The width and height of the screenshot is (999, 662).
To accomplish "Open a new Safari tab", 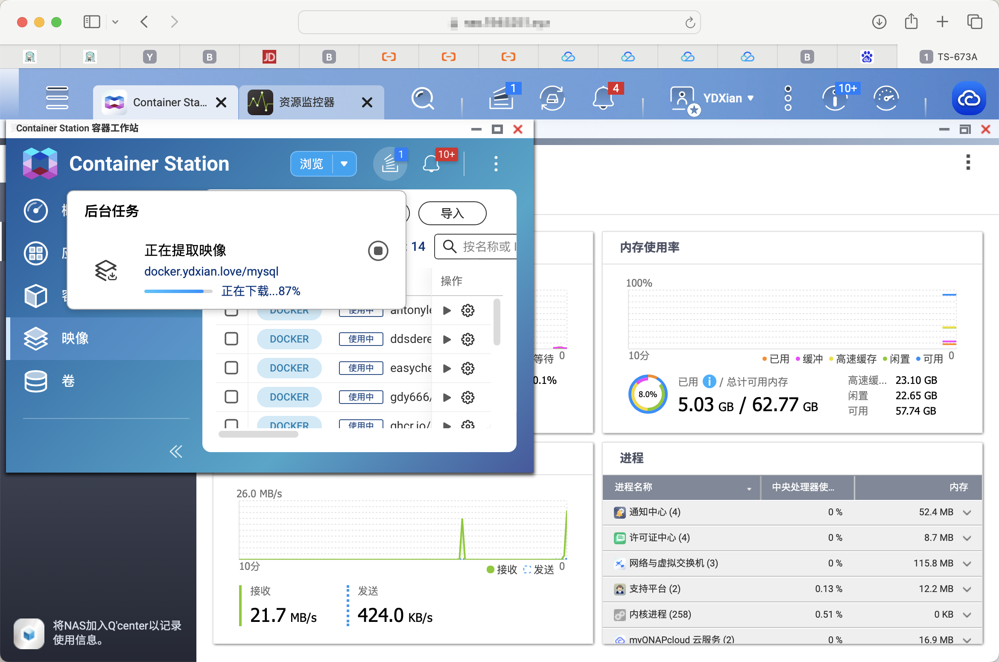I will pos(942,22).
